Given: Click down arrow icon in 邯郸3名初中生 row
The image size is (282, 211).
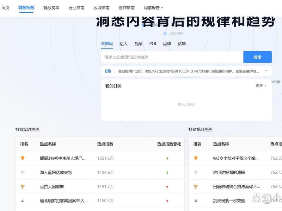Looking at the screenshot, I should pos(167,159).
